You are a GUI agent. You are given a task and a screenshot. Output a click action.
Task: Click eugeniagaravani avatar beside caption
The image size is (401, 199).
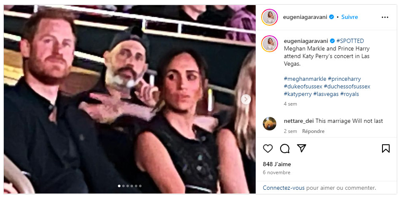click(270, 44)
